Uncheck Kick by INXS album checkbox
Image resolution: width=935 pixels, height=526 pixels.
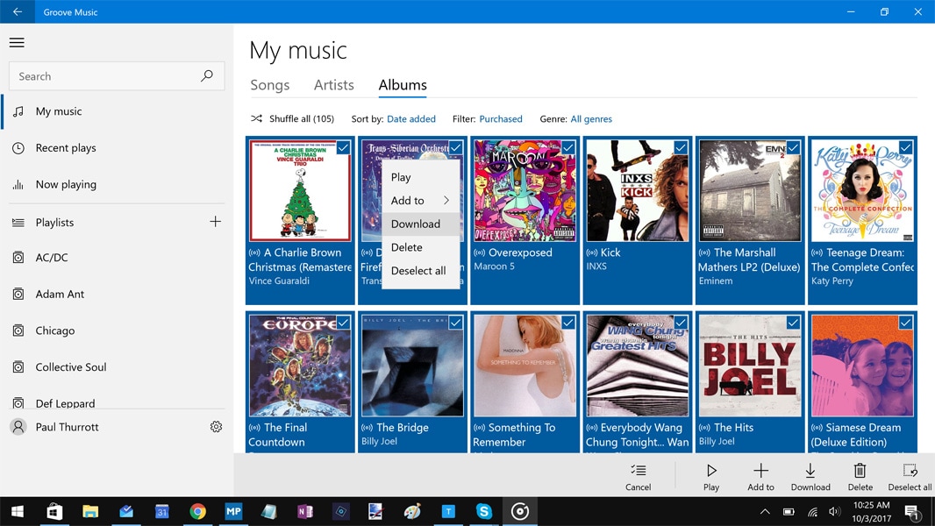point(681,147)
